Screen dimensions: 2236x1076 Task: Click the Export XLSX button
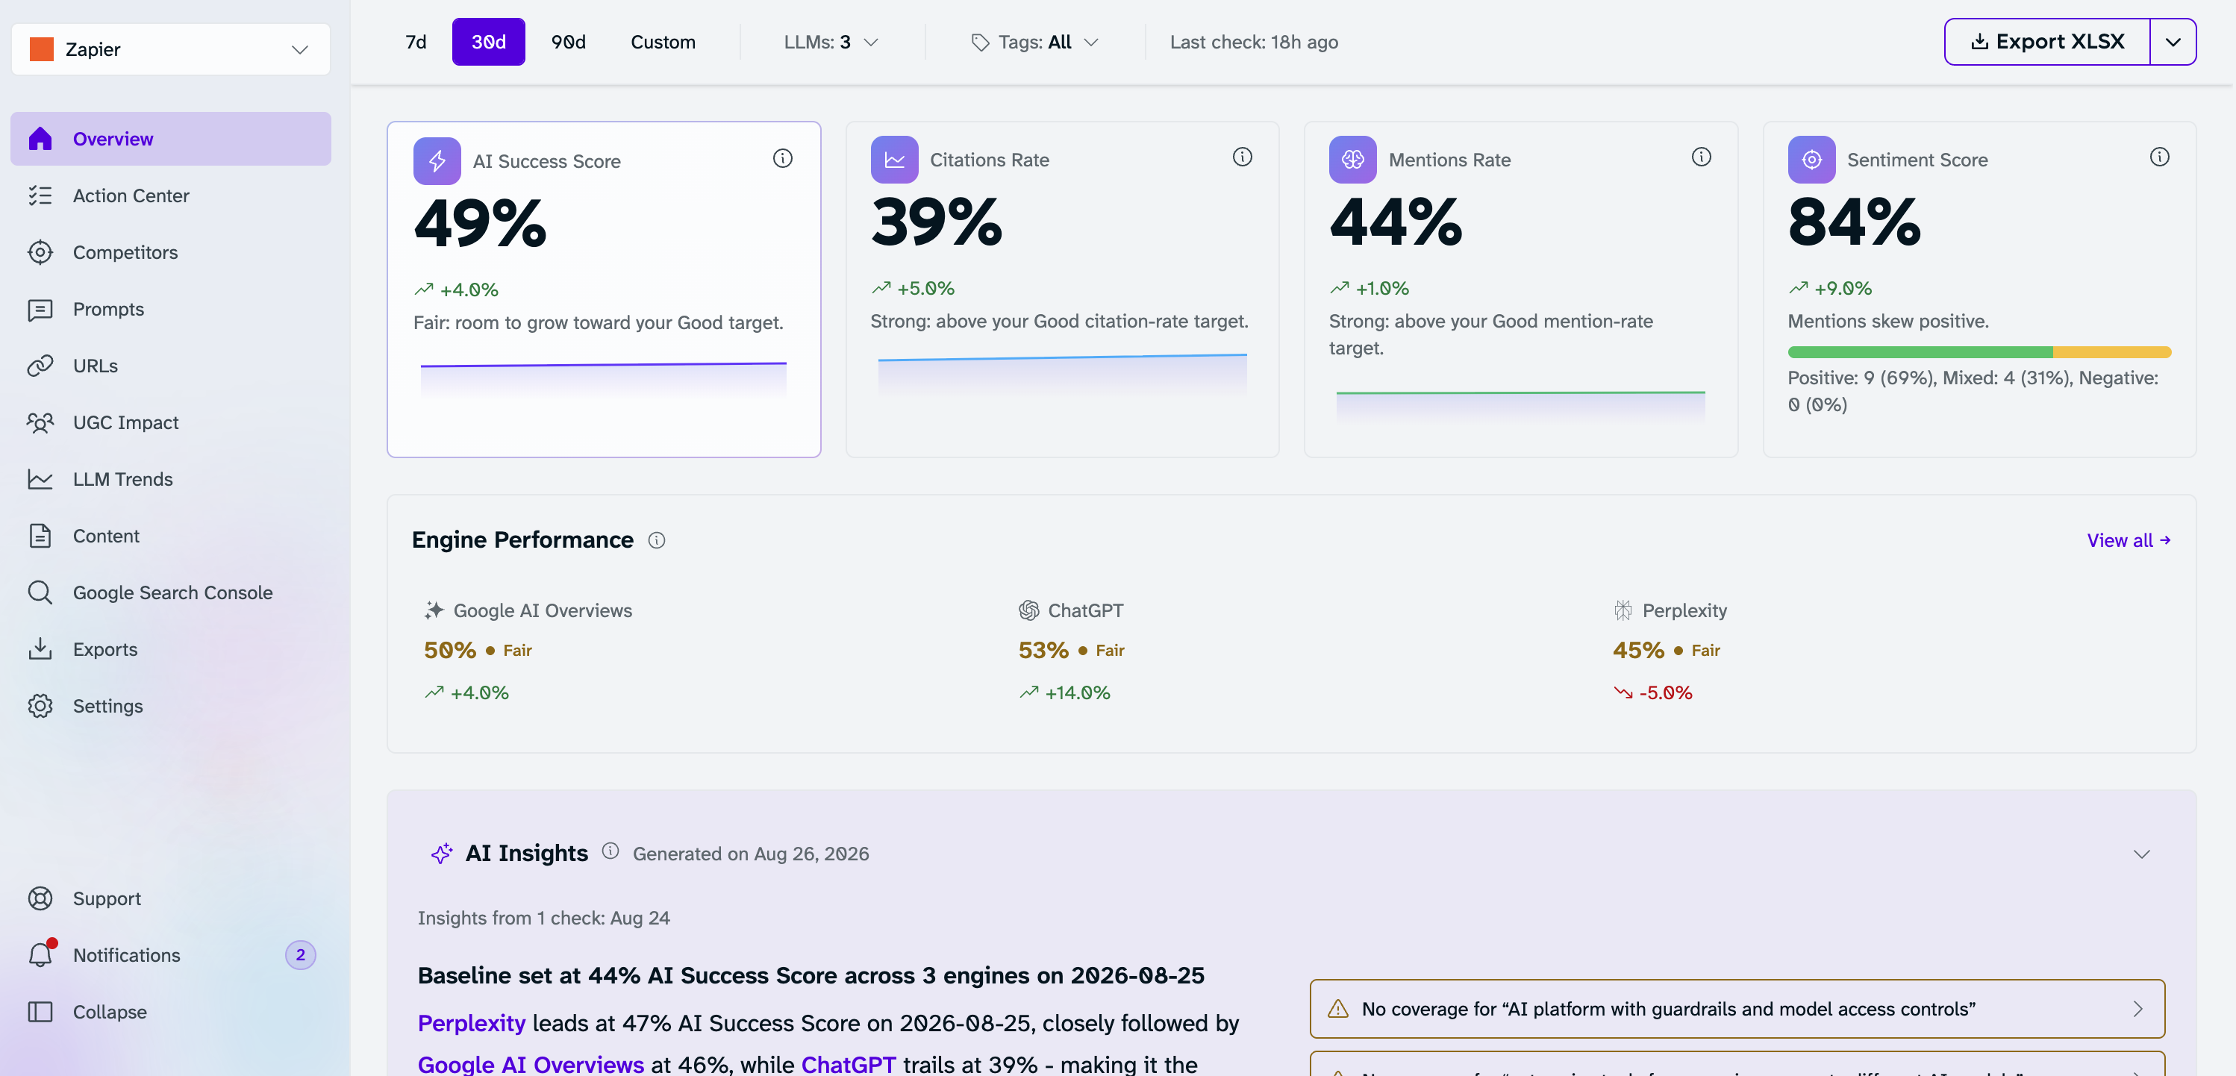pos(2048,42)
